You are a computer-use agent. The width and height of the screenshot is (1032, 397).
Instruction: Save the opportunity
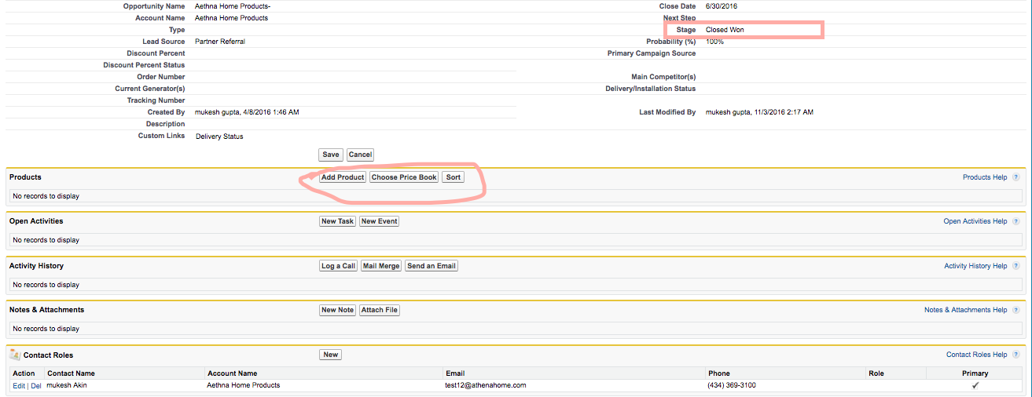[x=331, y=155]
